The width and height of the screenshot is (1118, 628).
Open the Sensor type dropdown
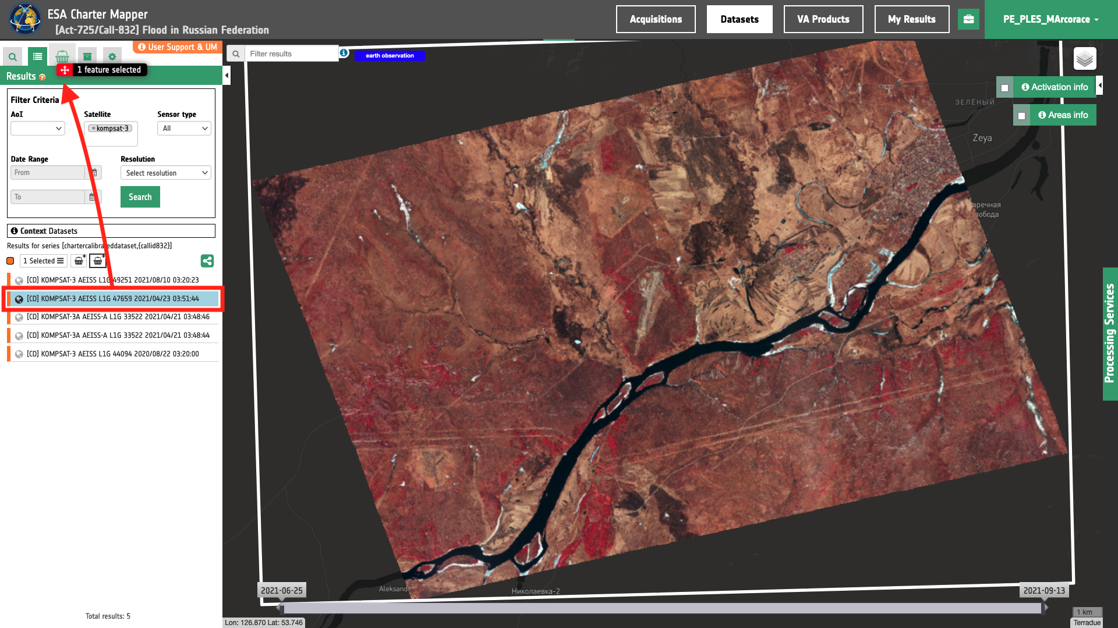click(184, 129)
